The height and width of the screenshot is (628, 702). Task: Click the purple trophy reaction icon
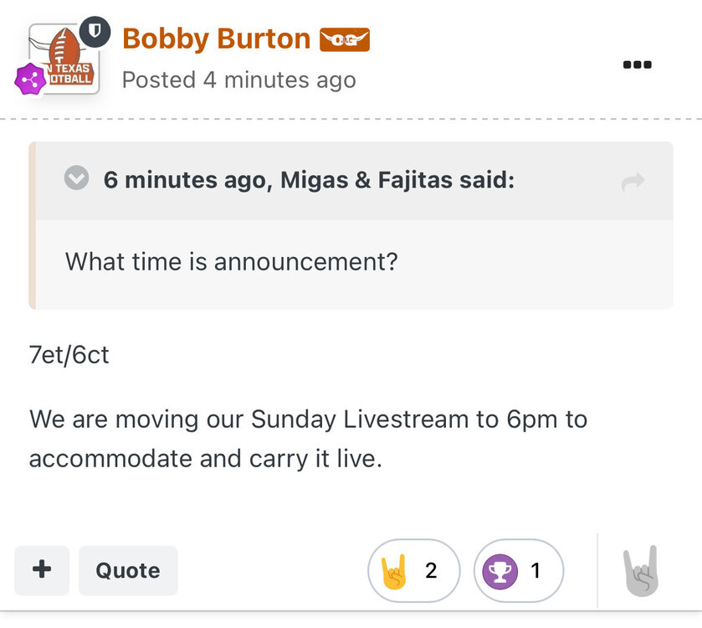(500, 571)
